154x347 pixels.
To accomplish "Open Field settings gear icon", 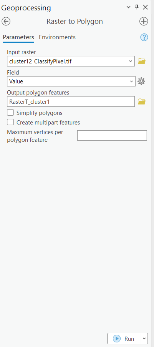I will coord(141,81).
